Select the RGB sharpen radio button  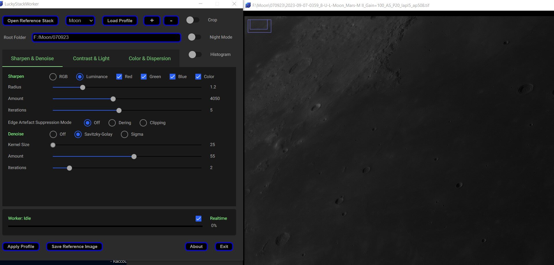(53, 77)
